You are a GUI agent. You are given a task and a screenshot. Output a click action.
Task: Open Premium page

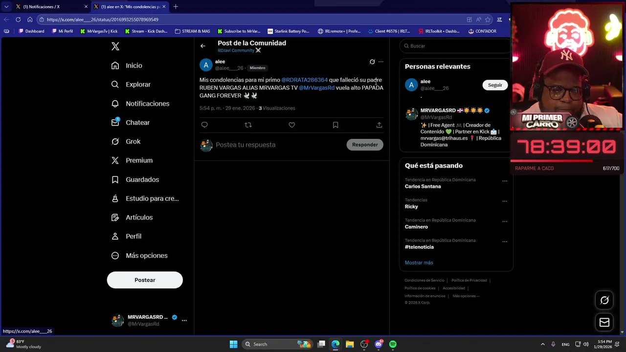tap(132, 160)
